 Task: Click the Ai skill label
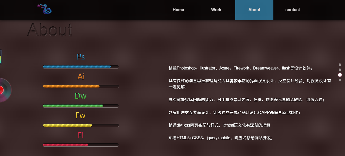(x=81, y=76)
